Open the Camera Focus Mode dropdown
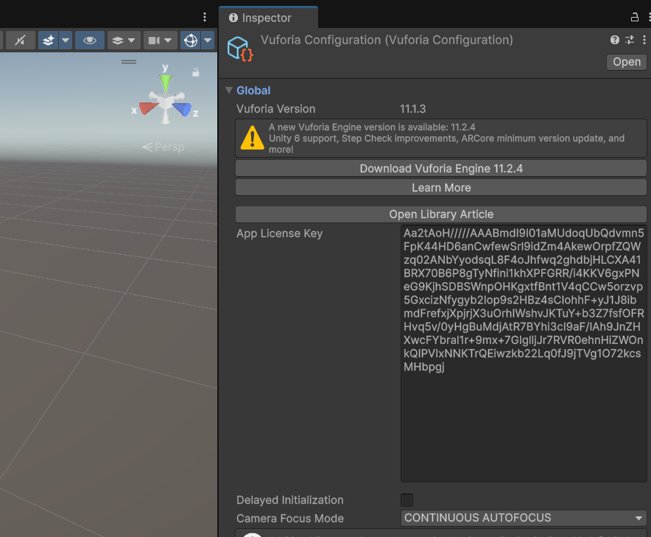 coord(524,518)
